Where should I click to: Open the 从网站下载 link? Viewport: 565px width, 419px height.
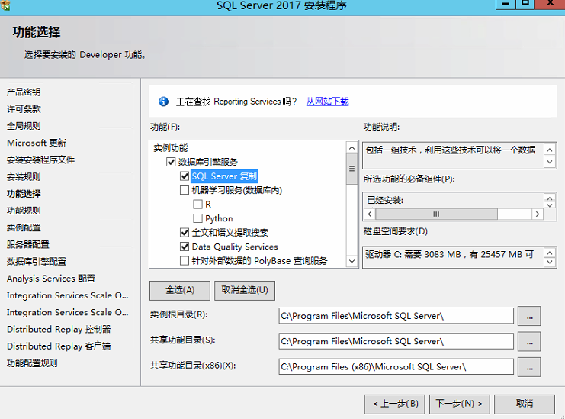(x=327, y=102)
